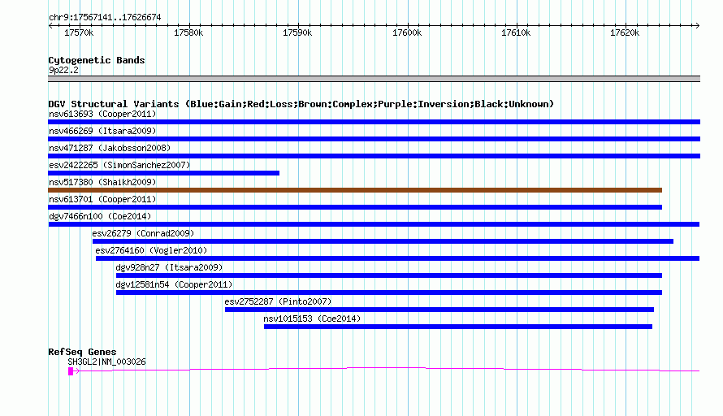The height and width of the screenshot is (416, 723).
Task: Click the chr9:17567141..17626674 coordinates text
Action: (x=105, y=18)
